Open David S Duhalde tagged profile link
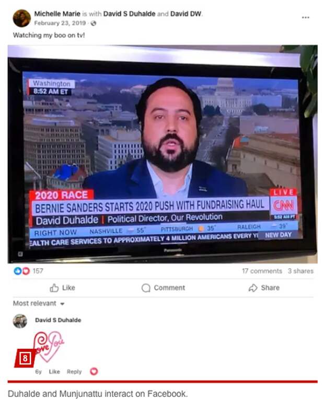Screen dimensions: 324x400 (x=129, y=14)
